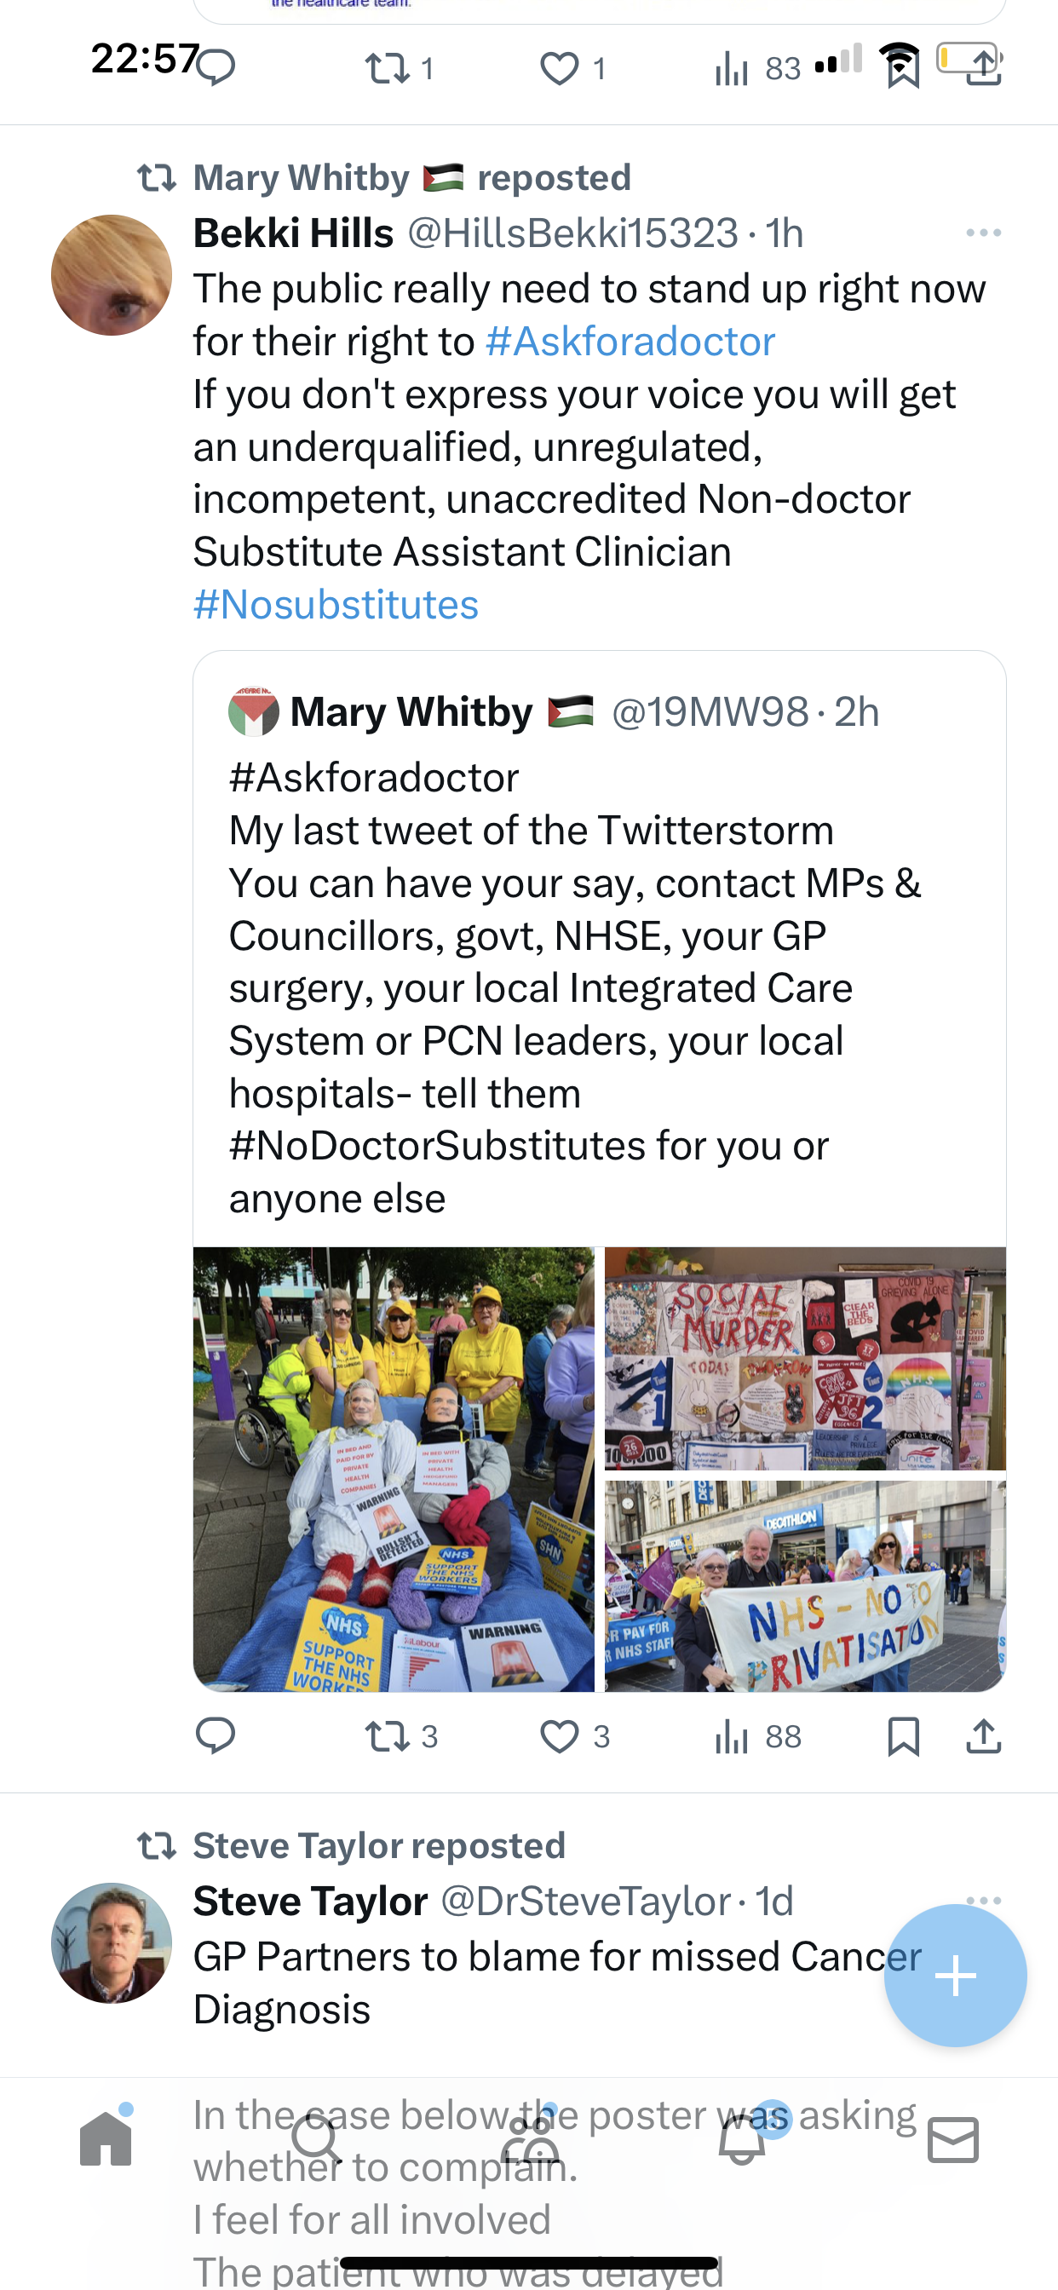Go to the Home tab
The image size is (1058, 2290).
(106, 2138)
